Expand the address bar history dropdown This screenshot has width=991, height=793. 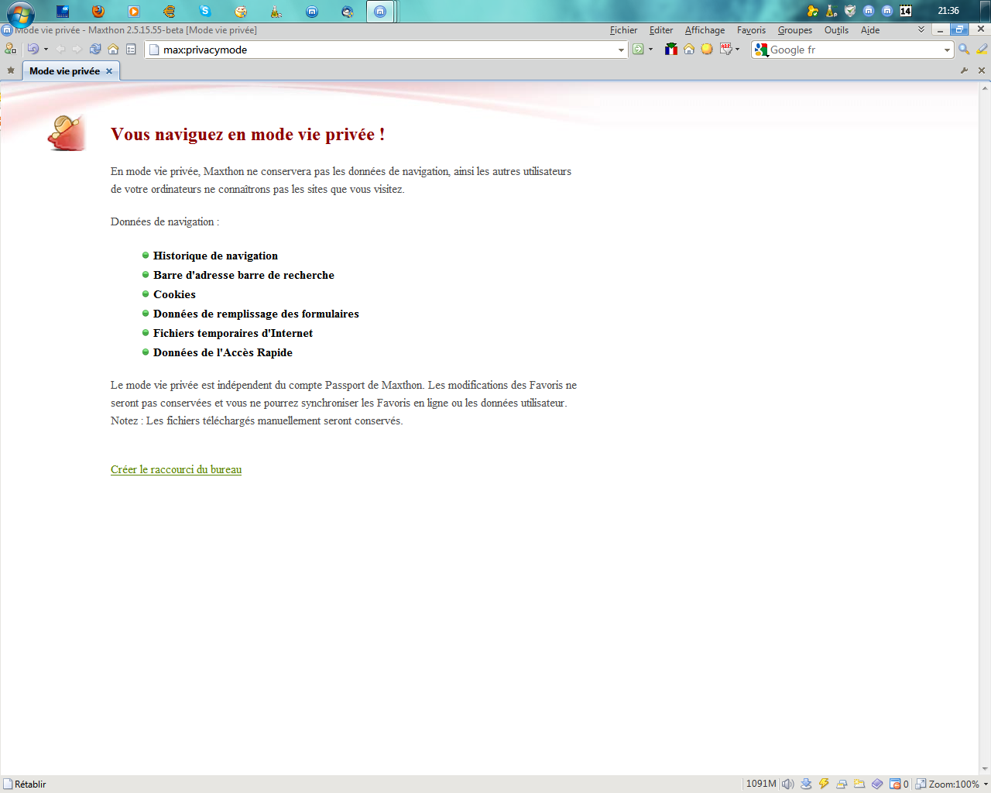coord(621,50)
